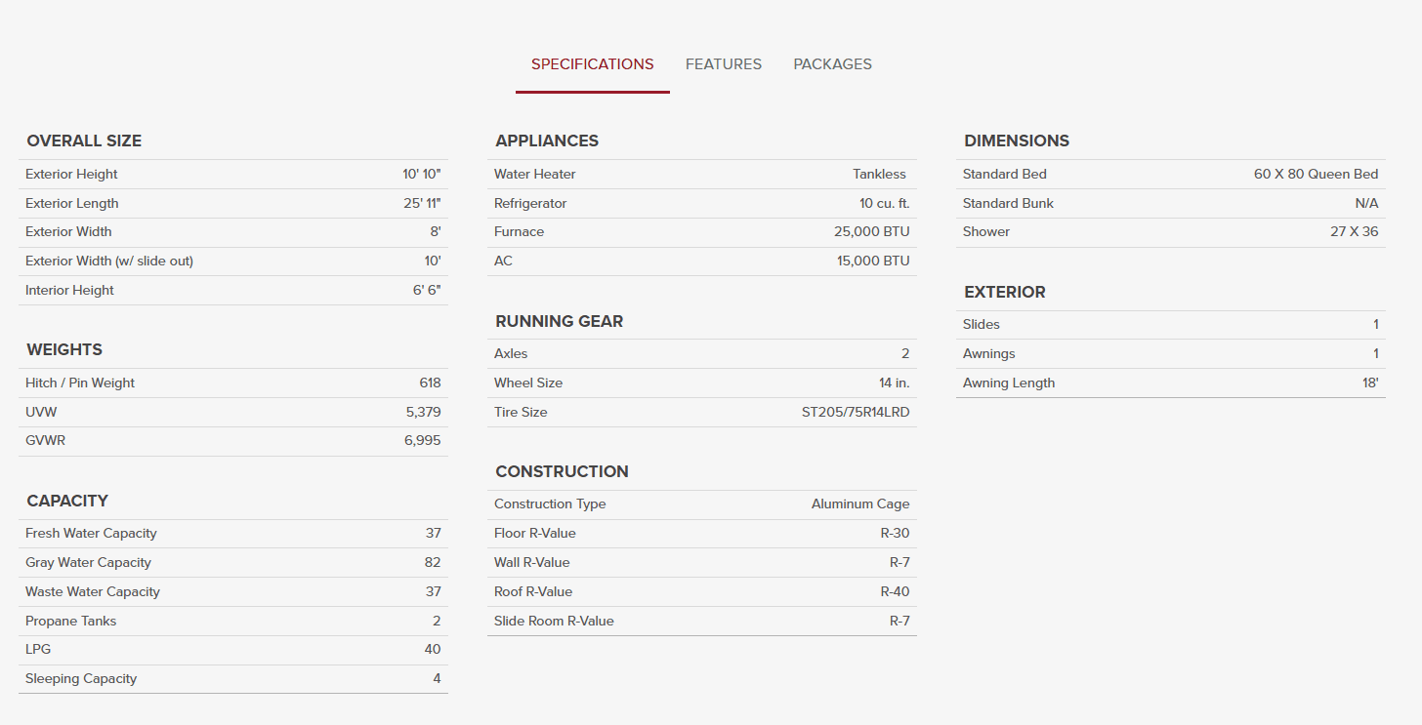Click the 60 X 80 Queen Bed value
Viewport: 1422px width, 725px height.
pos(1316,174)
